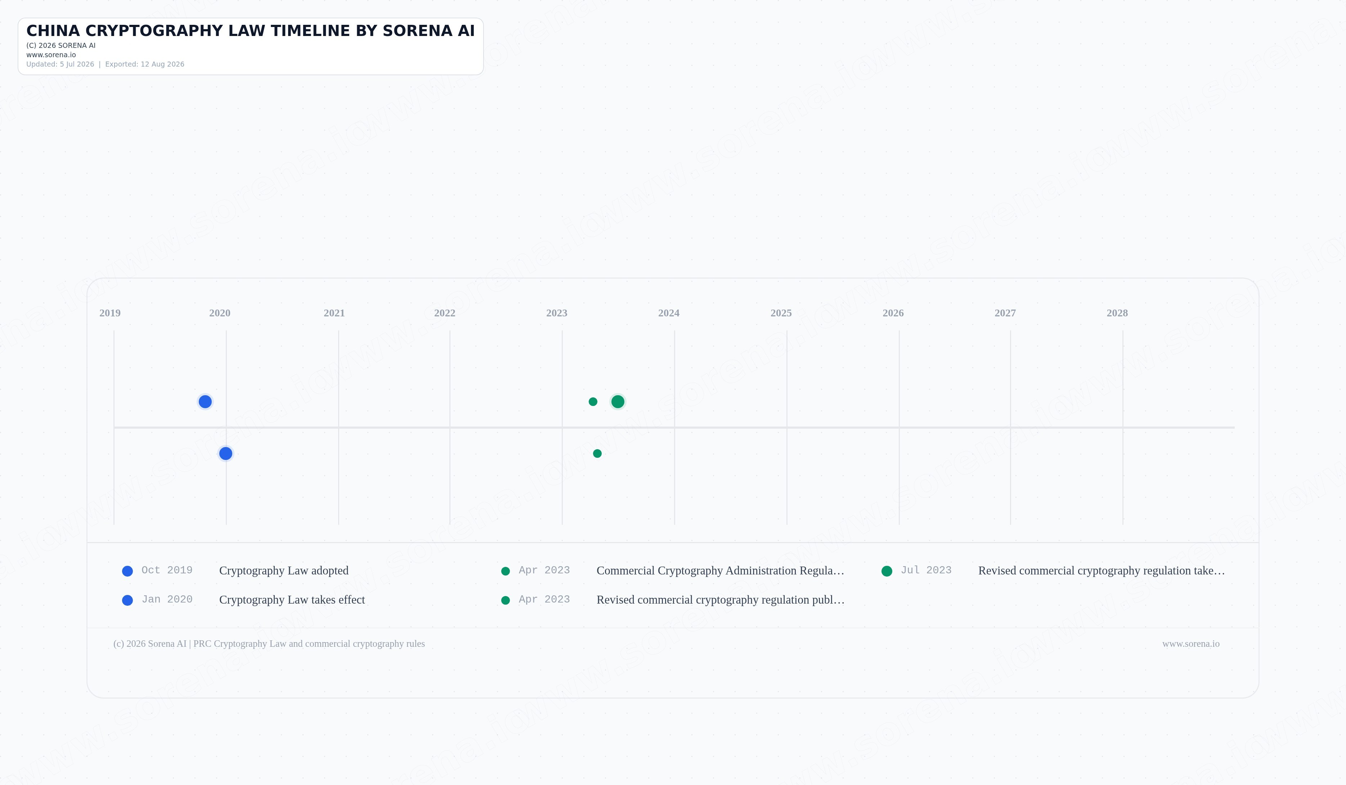The height and width of the screenshot is (785, 1346).
Task: Click the China Cryptography Law Timeline title
Action: coord(251,31)
